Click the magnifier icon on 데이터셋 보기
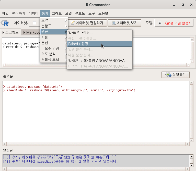196x171 pixels. coord(113,23)
